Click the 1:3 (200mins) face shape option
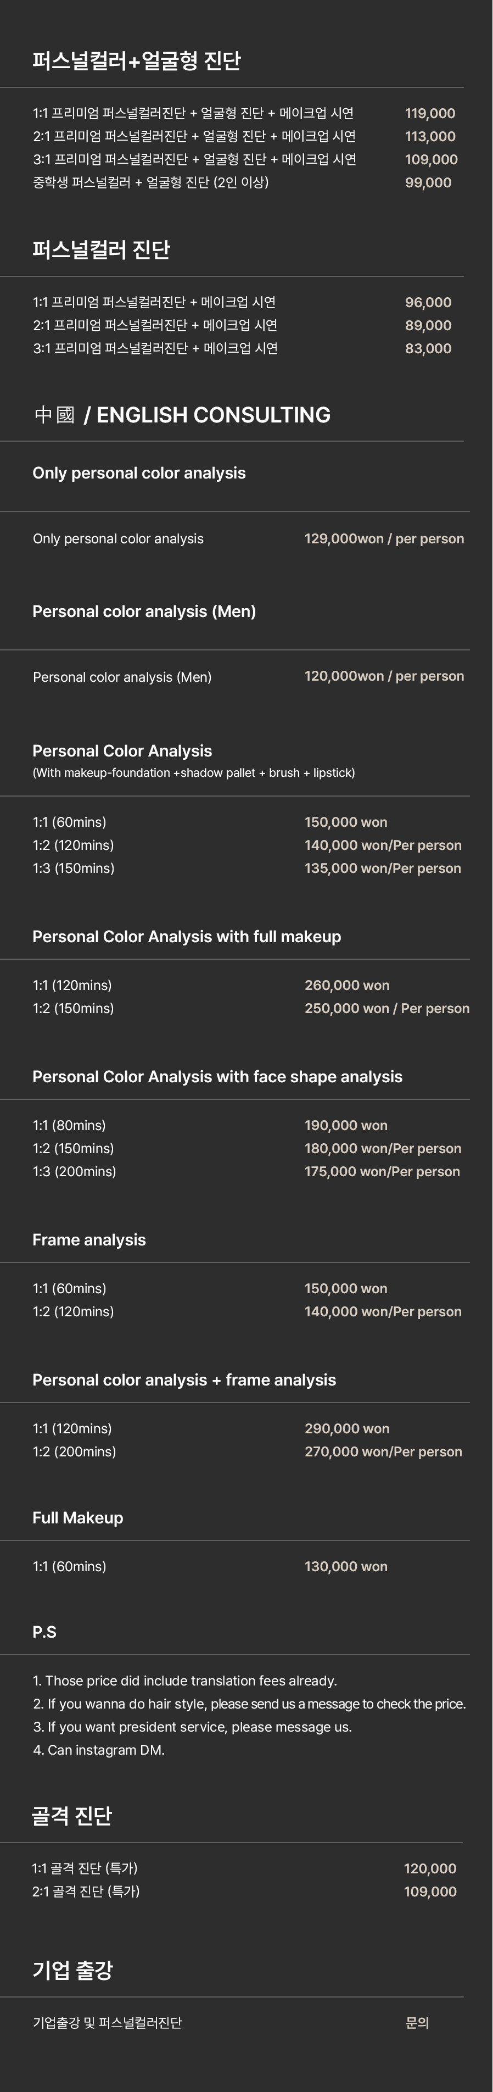The height and width of the screenshot is (2092, 493). (74, 1171)
